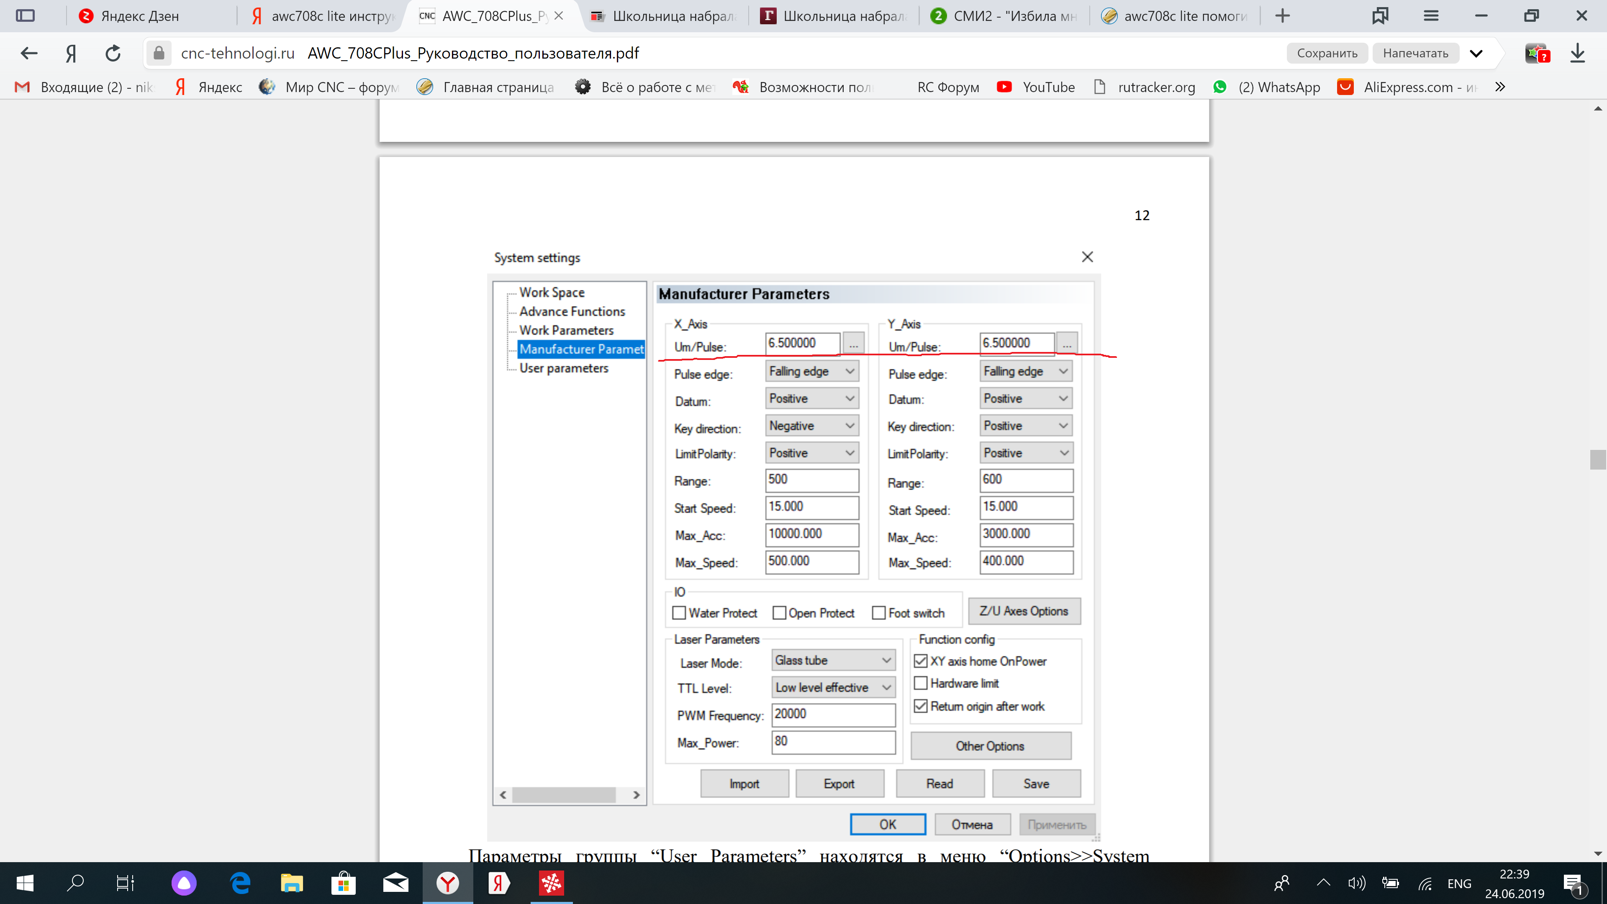Reload the current PDF page
This screenshot has height=904, width=1607.
112,53
